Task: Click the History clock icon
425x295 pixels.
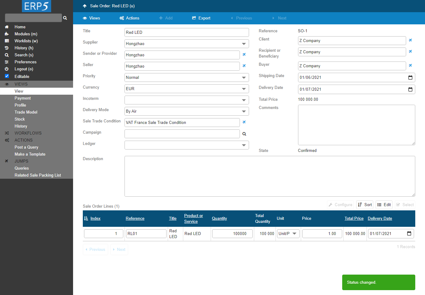Action: [7, 48]
